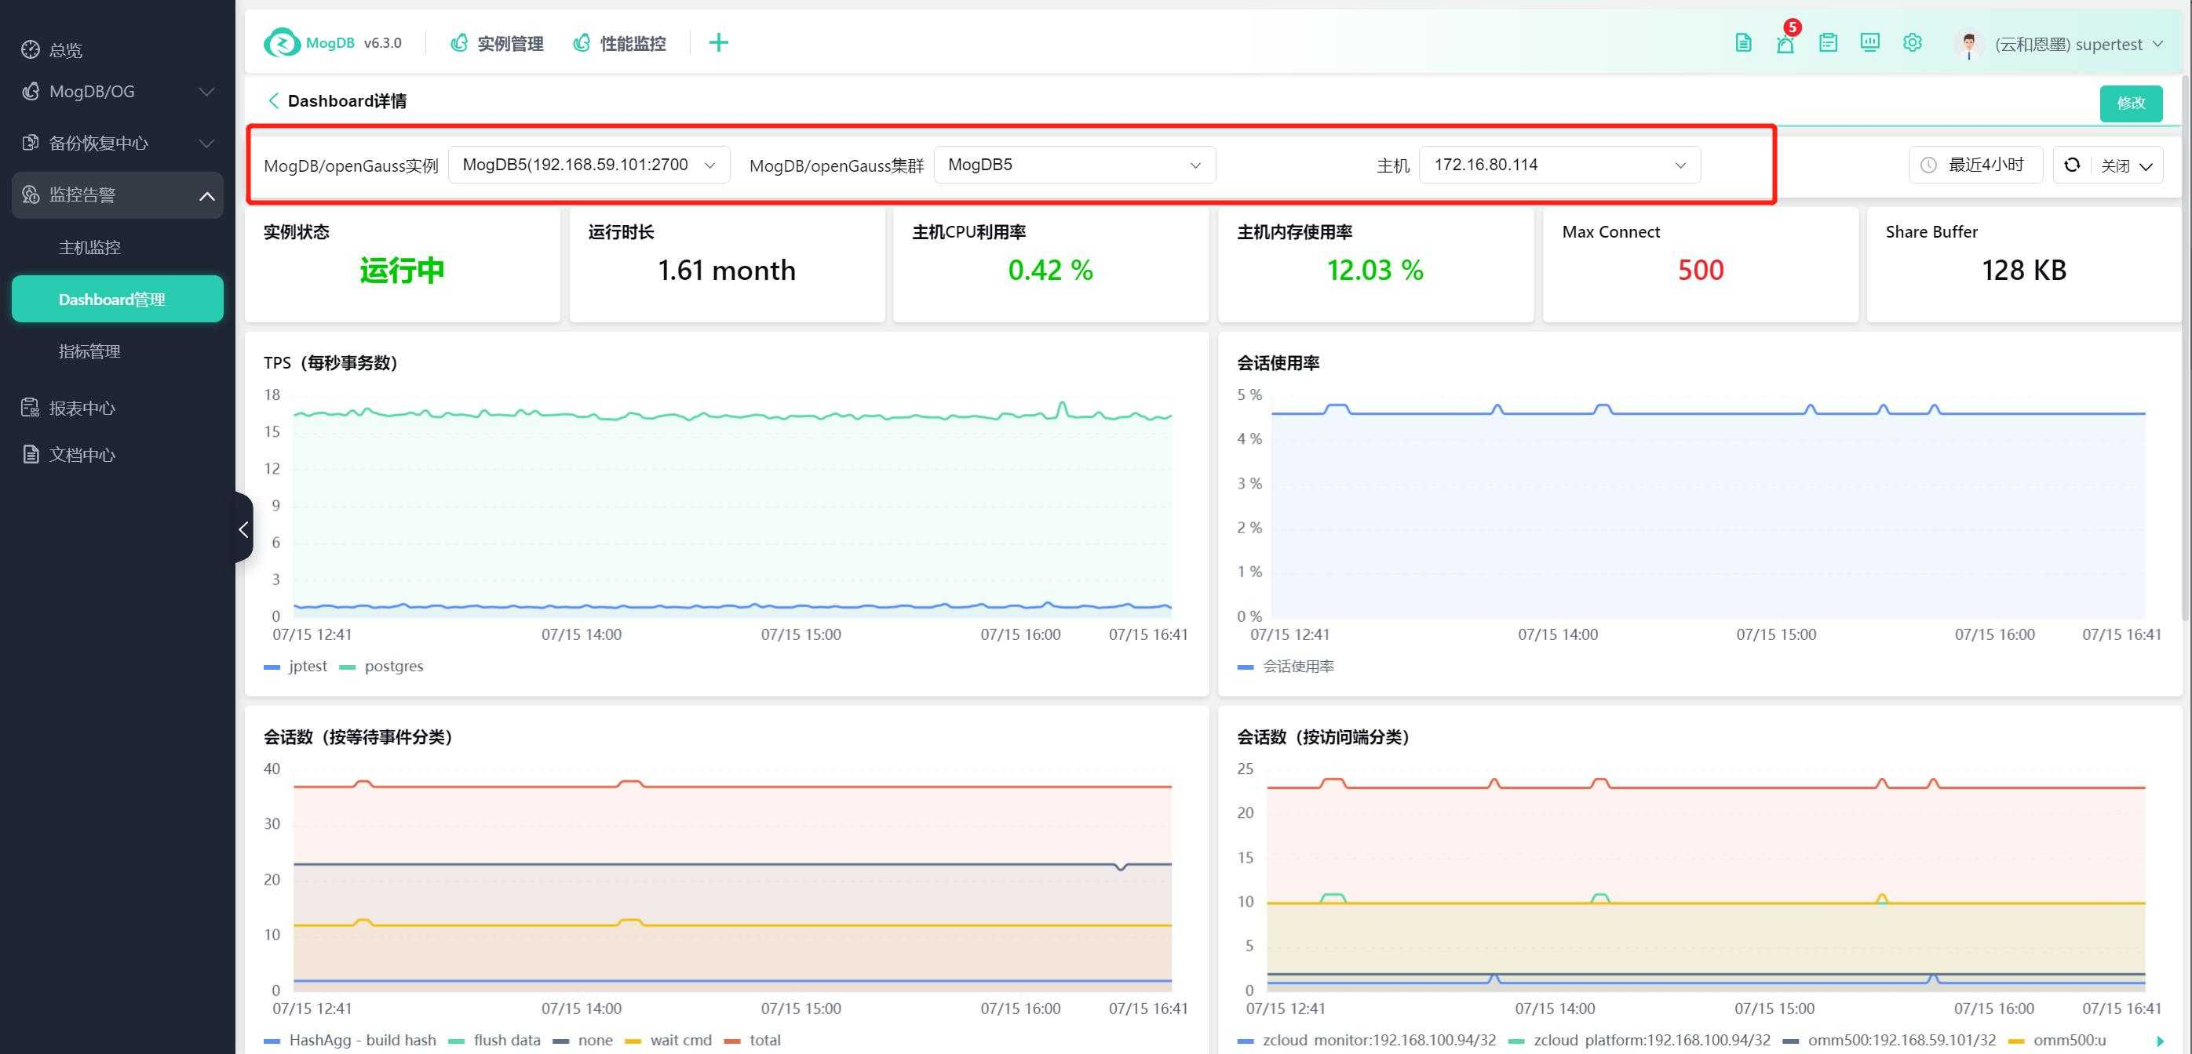Click the 运行中 instance status value
The width and height of the screenshot is (2192, 1054).
pyautogui.click(x=402, y=271)
